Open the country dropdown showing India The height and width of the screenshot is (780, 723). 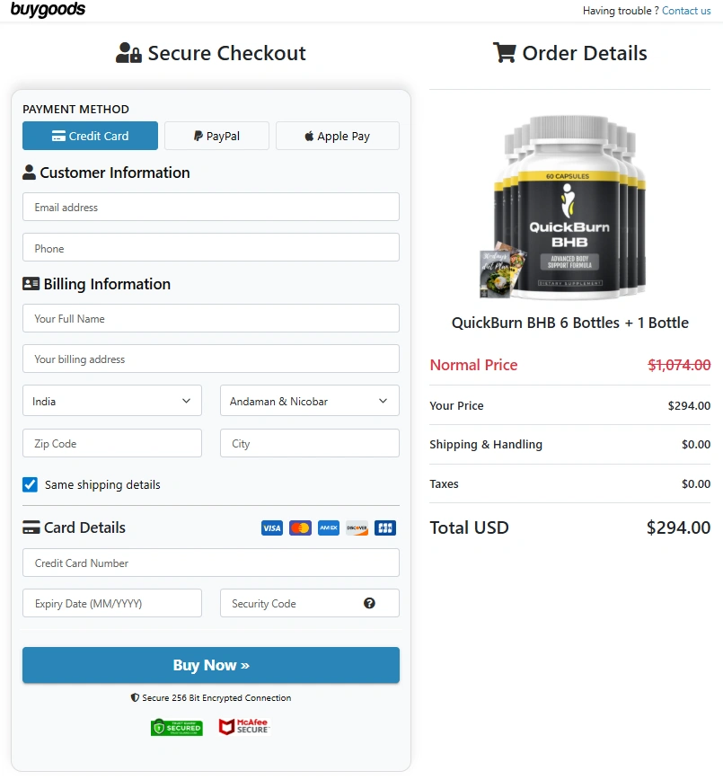(x=111, y=401)
